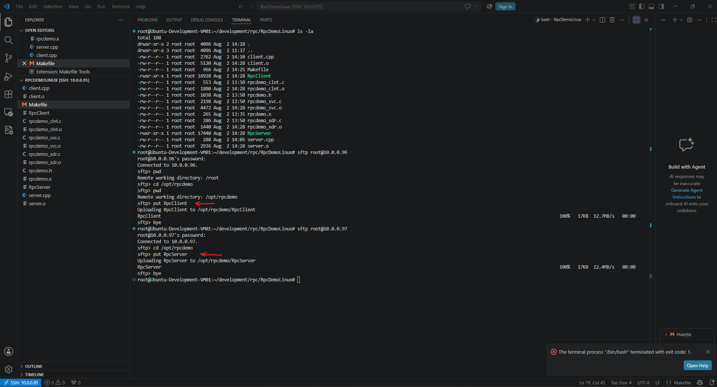Image resolution: width=717 pixels, height=387 pixels.
Task: Open the Run and Debug view
Action: point(8,76)
